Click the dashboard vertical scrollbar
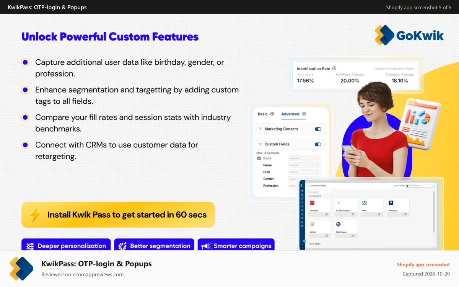459x287 pixels. coord(434,211)
